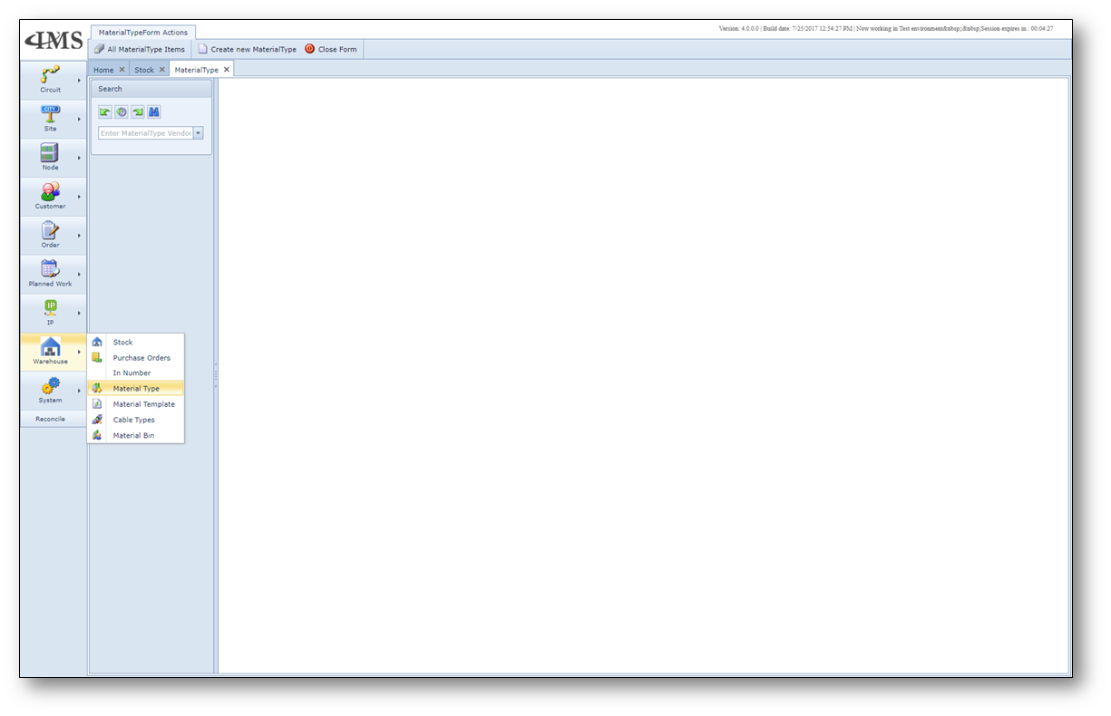Click the Search panel header
This screenshot has width=1111, height=716.
point(151,89)
